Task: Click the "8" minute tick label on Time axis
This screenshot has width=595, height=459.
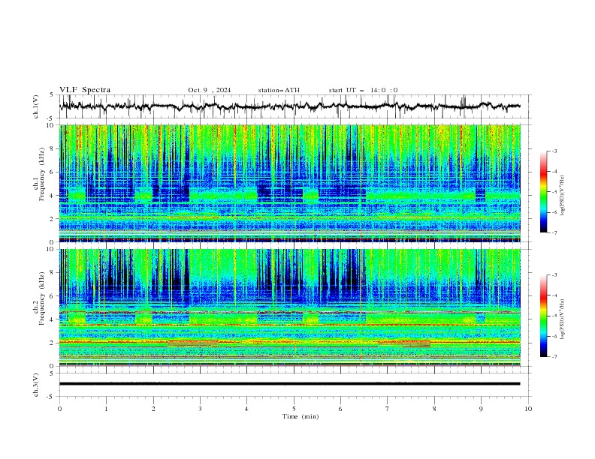Action: point(434,409)
